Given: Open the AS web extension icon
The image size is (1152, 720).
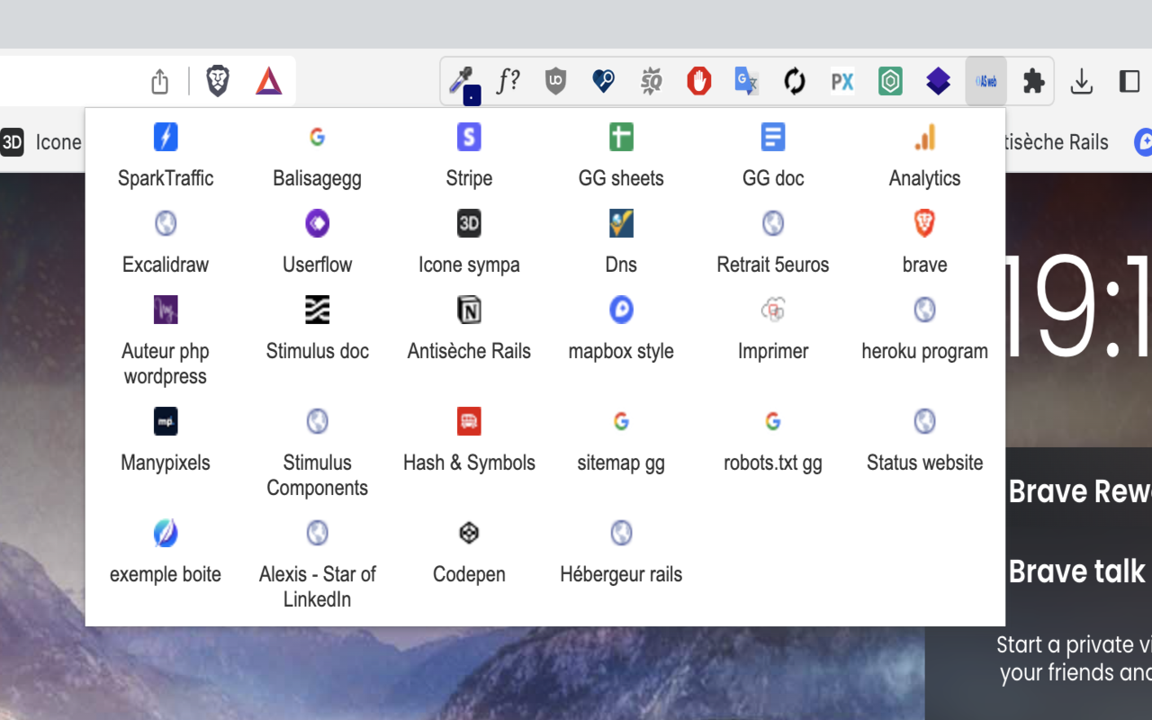Looking at the screenshot, I should [x=985, y=81].
